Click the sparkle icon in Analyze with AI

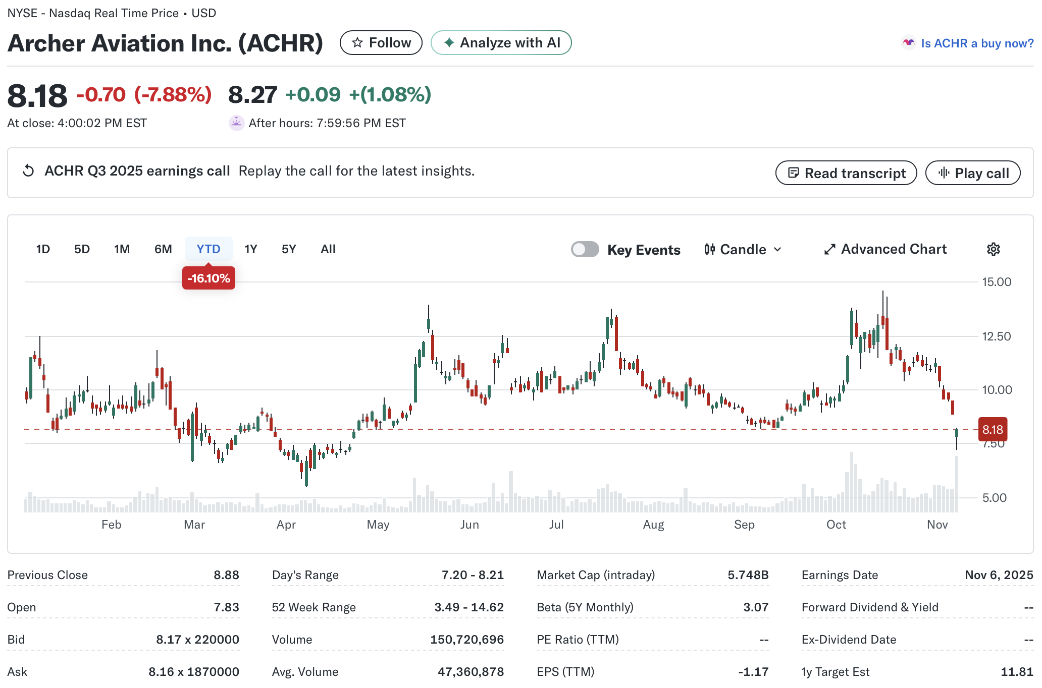coord(449,43)
